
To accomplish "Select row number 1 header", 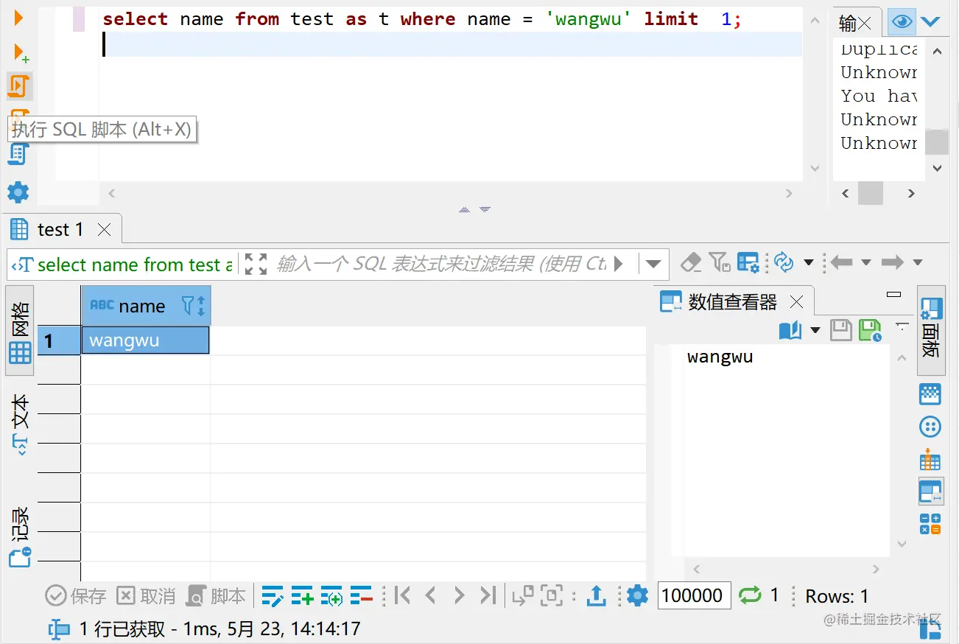I will [59, 340].
